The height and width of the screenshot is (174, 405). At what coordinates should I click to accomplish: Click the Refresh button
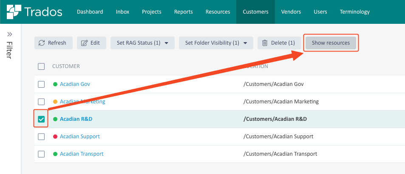[x=54, y=43]
